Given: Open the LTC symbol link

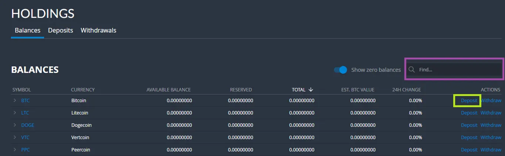Looking at the screenshot, I should coord(25,113).
